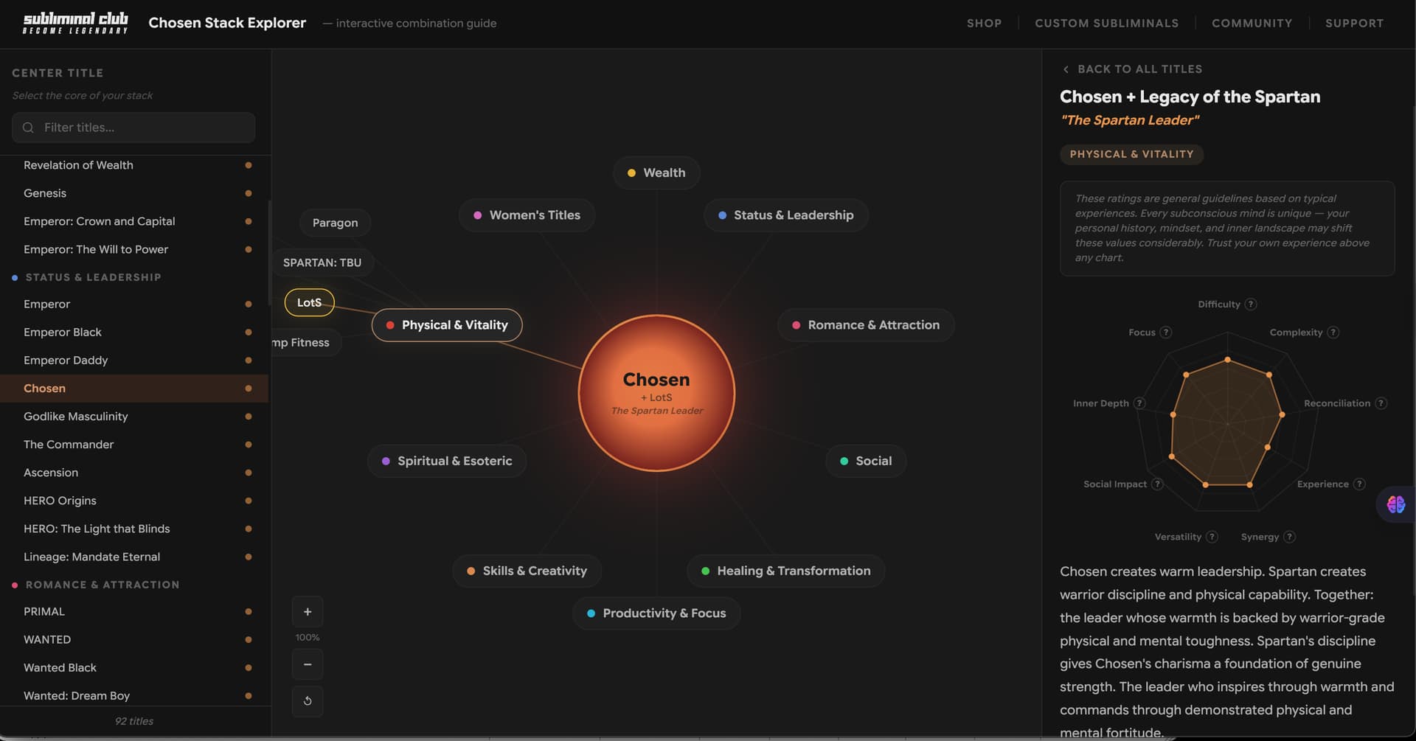Click the zoom out minus button
The width and height of the screenshot is (1416, 741).
pos(308,664)
